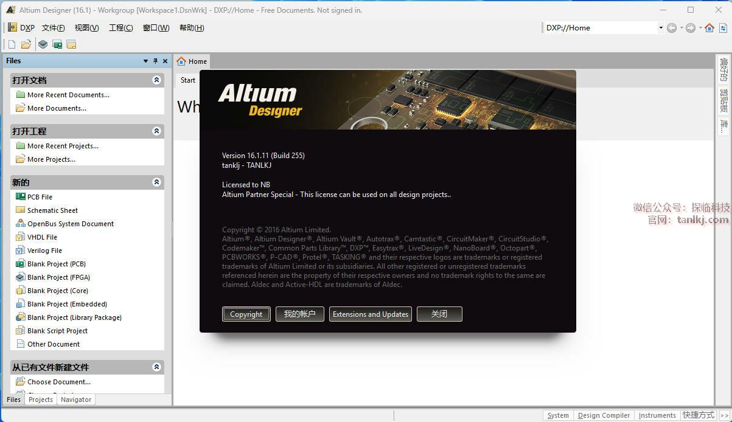Open the 帮助(H) menu
Viewport: 732px width, 422px height.
(192, 28)
